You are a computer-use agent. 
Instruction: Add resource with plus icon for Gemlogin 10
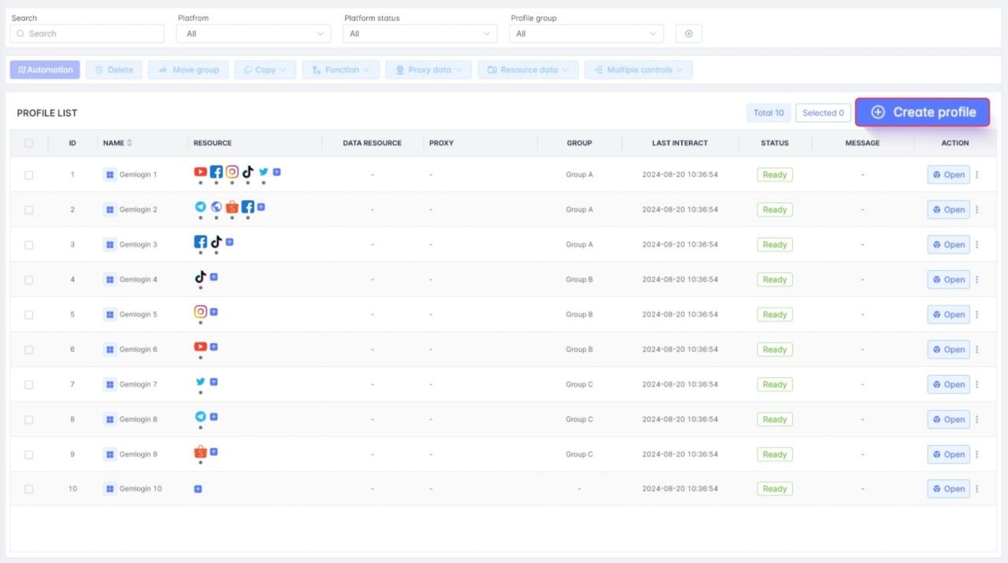(198, 489)
